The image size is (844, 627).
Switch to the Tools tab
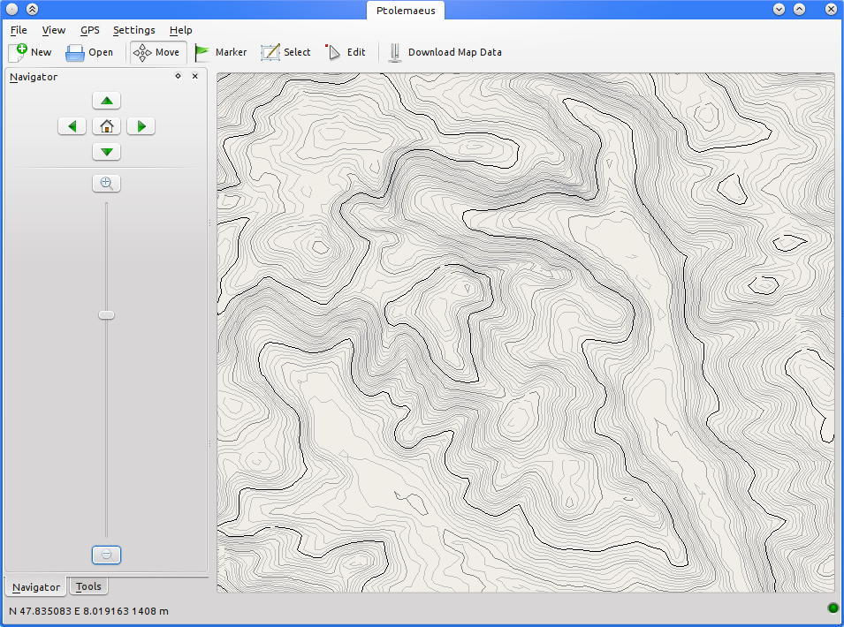(88, 586)
